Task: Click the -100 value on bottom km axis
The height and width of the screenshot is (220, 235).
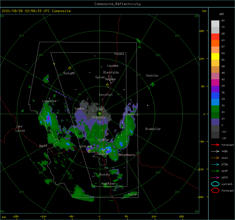Action: pyautogui.click(x=43, y=216)
